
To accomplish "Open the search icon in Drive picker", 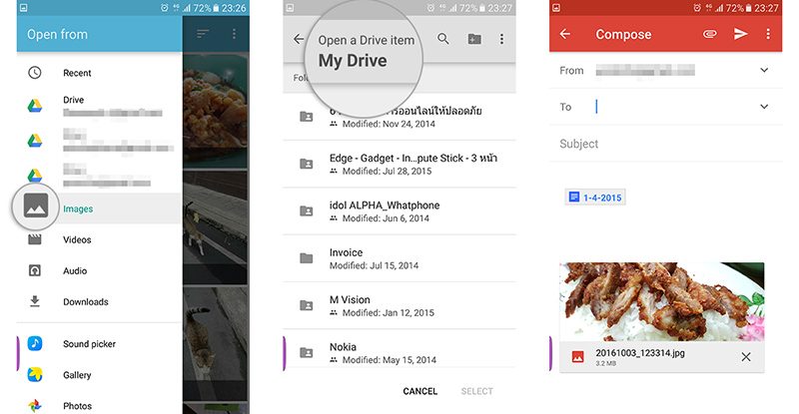I will (443, 40).
